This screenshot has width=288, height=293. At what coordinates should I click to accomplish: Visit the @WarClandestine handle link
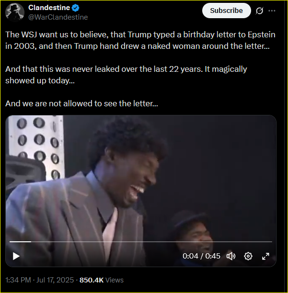[x=58, y=17]
